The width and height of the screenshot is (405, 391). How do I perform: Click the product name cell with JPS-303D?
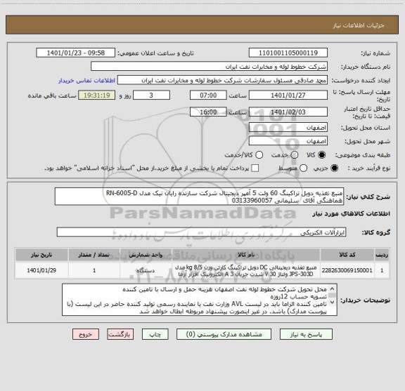[x=246, y=270]
